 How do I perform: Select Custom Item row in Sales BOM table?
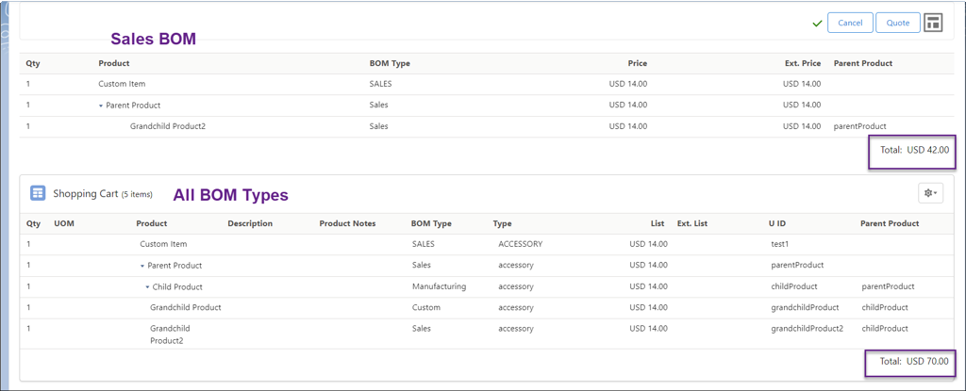coord(487,84)
